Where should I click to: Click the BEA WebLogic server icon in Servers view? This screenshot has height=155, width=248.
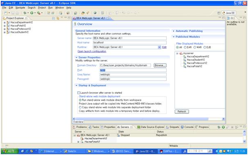[x=78, y=135]
